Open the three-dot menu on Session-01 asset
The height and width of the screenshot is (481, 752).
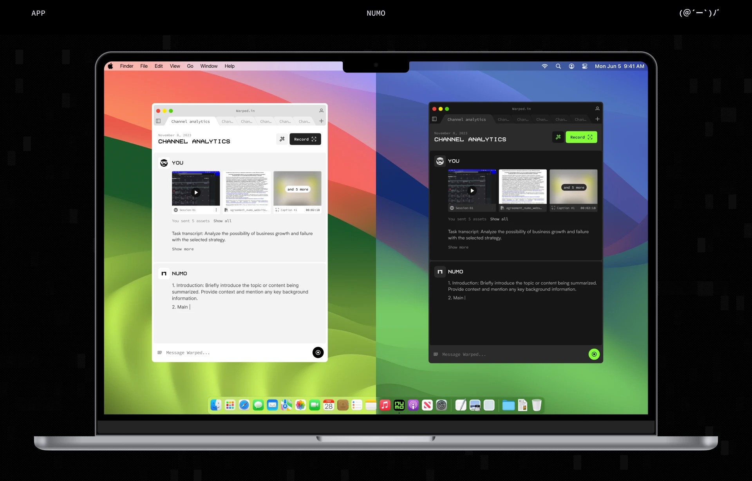pos(216,210)
